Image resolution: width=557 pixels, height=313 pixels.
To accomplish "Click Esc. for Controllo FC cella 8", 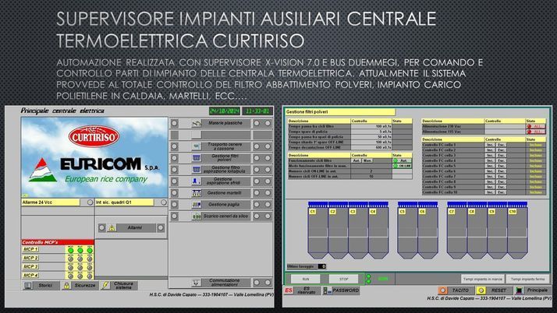I will click(x=501, y=181).
